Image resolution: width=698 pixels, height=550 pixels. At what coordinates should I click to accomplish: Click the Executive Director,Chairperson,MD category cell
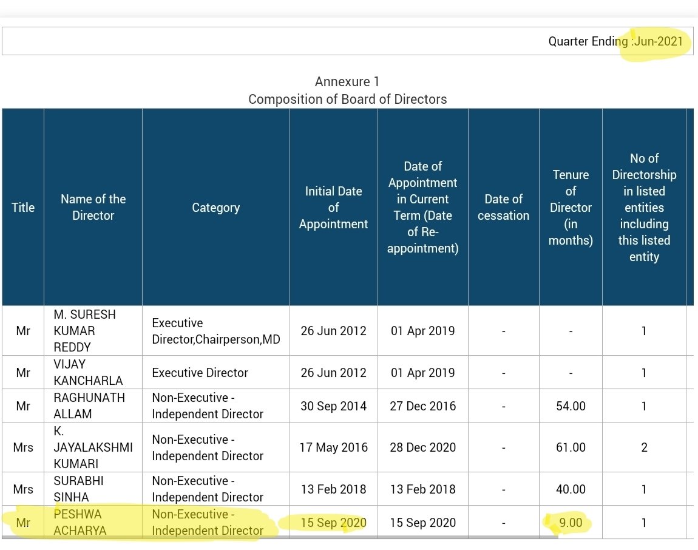[x=216, y=330]
